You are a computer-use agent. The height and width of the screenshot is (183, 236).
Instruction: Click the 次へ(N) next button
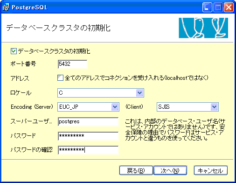(170, 170)
